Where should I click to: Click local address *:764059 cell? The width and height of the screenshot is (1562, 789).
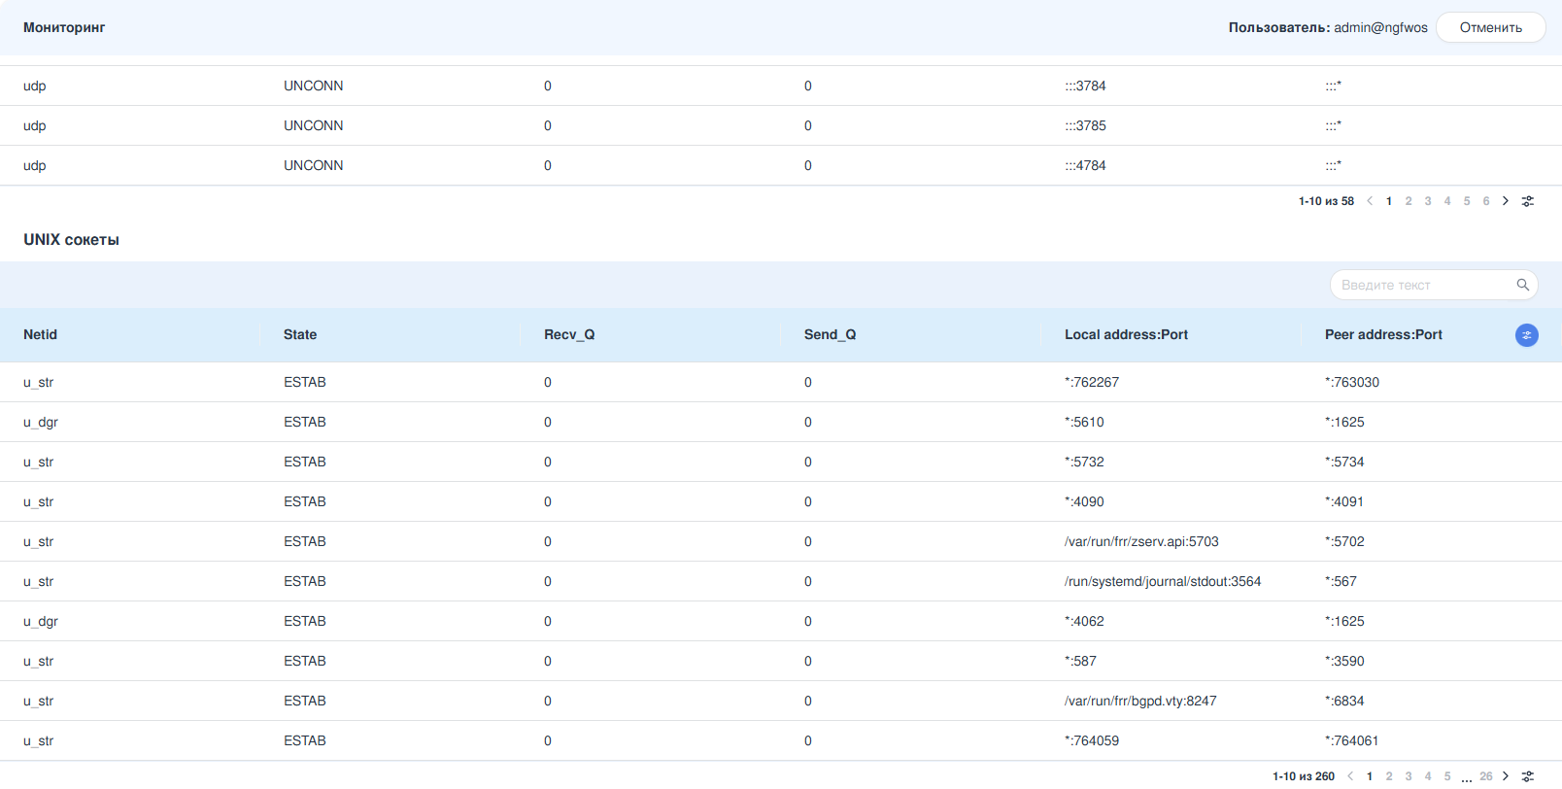(1092, 740)
